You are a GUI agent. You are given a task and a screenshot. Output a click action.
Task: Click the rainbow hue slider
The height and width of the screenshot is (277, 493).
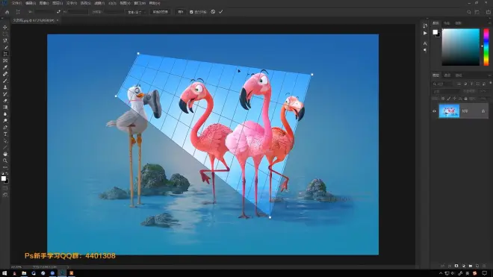[x=486, y=47]
